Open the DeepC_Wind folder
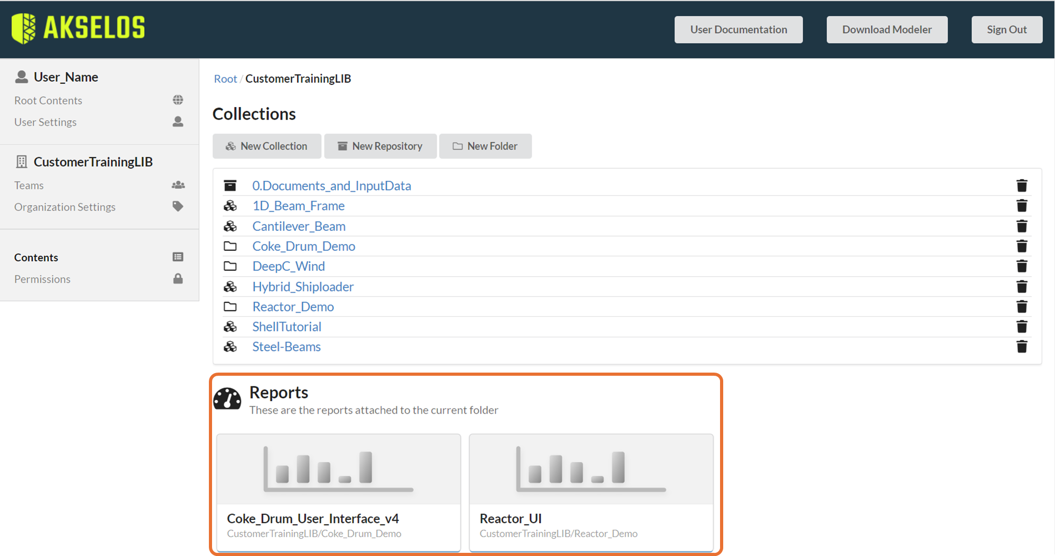The image size is (1055, 556). tap(289, 266)
